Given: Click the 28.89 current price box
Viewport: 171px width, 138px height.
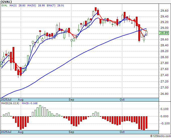Looking at the screenshot, I should click(164, 33).
